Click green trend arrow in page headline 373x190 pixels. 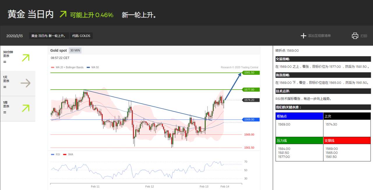pos(63,14)
